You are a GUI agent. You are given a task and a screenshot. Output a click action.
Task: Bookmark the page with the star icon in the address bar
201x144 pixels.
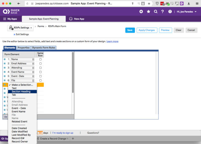(x=149, y=3)
